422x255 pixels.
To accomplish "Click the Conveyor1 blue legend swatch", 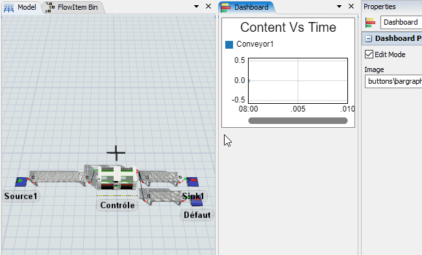I will click(x=229, y=45).
